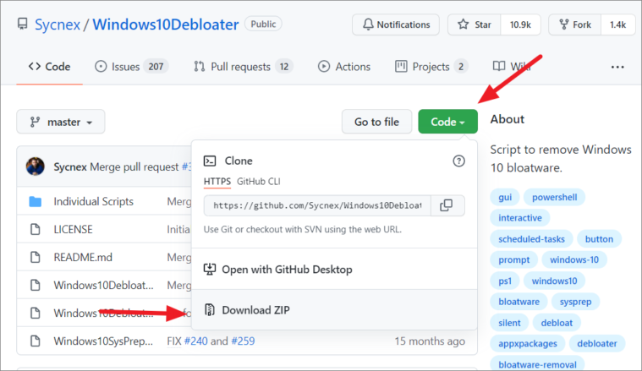Select the HTTPS clone tab
The image size is (642, 371).
(x=217, y=181)
